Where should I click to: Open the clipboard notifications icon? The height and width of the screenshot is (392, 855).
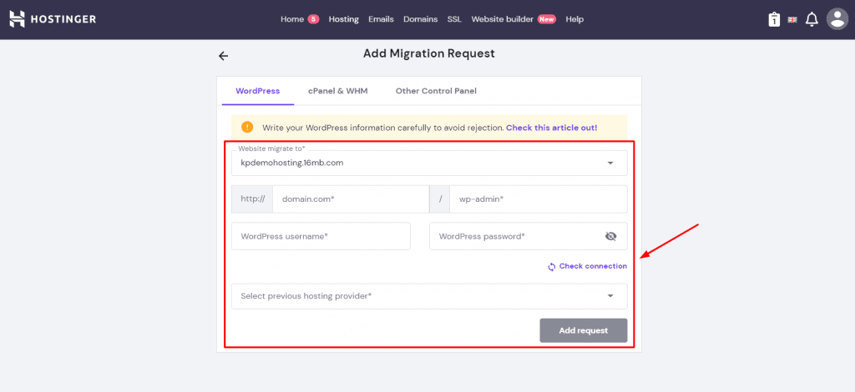[x=774, y=19]
